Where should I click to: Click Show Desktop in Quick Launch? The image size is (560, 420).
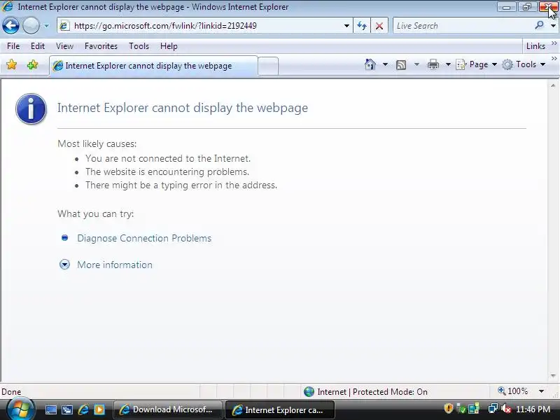click(50, 409)
